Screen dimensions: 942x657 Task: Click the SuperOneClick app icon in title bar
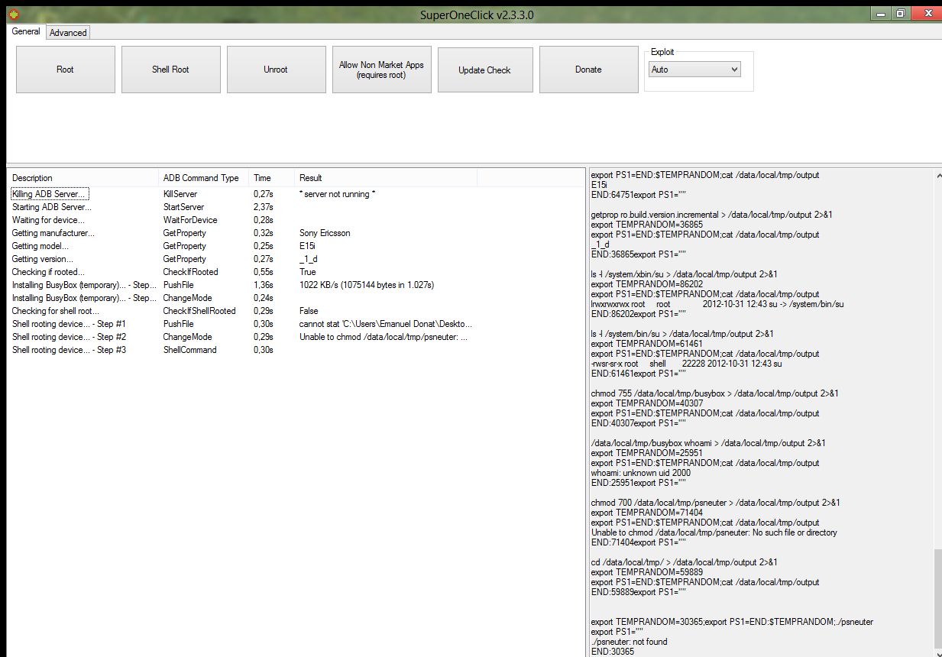click(13, 14)
